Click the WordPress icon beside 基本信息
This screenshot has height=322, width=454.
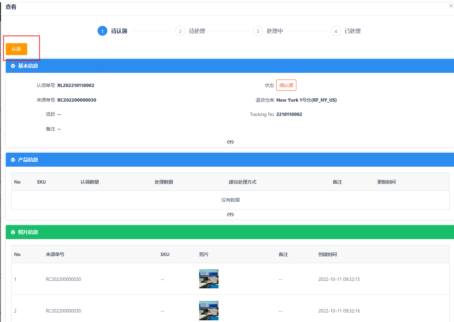(13, 66)
